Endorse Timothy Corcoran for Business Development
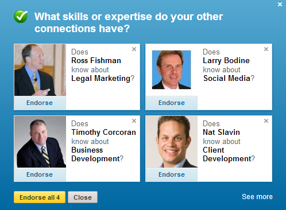 tap(40, 174)
